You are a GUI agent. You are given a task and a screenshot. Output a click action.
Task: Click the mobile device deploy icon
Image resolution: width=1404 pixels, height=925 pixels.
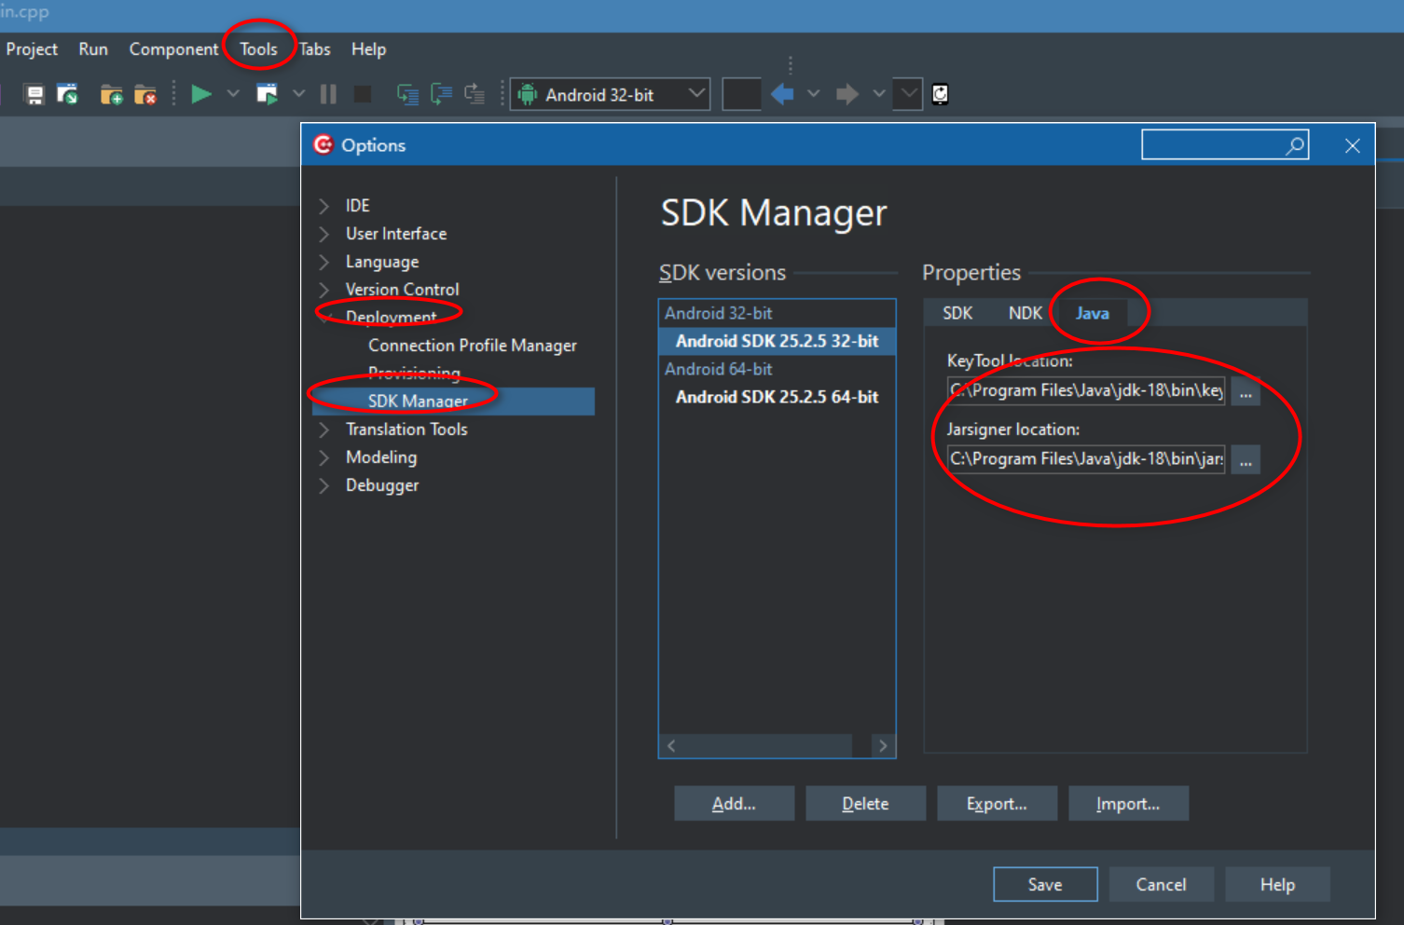point(940,93)
